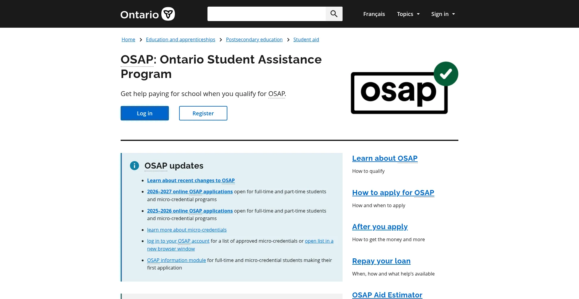Open How to apply for OSAP link
This screenshot has height=299, width=579.
393,193
